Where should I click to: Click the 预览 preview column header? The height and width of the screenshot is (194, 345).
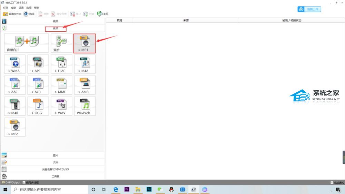pos(119,20)
